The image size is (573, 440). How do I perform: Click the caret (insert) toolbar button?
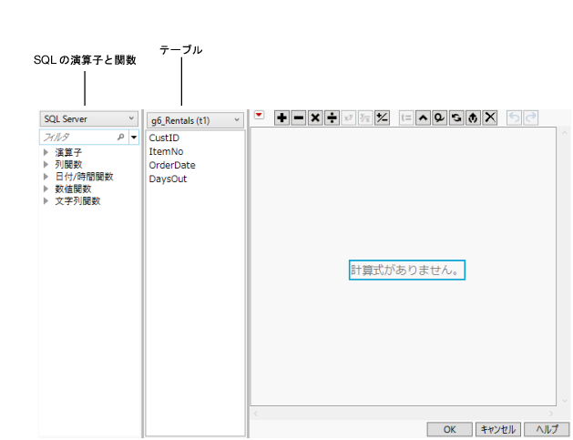pos(423,118)
